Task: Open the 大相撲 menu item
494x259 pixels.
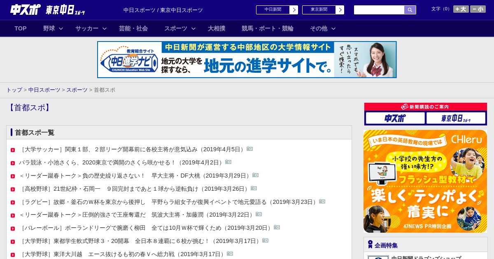Action: tap(217, 28)
